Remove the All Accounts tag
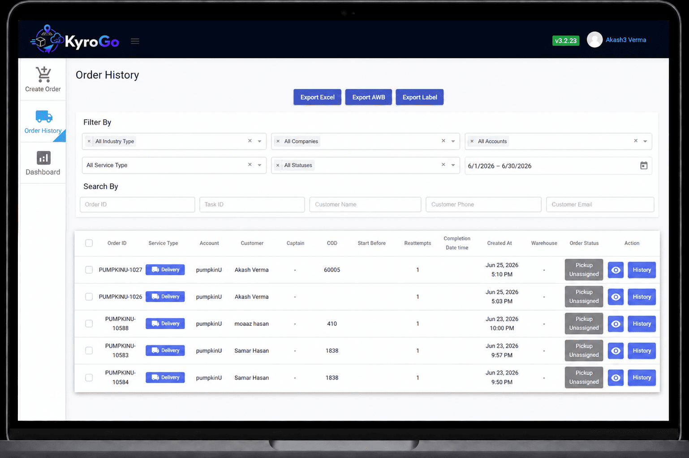The image size is (689, 458). [x=472, y=141]
